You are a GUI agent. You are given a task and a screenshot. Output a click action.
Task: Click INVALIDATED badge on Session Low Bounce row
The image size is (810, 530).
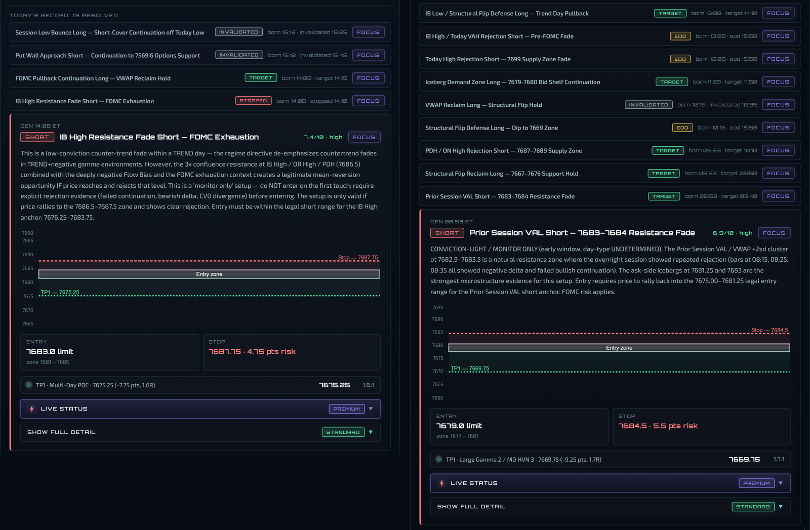click(239, 32)
